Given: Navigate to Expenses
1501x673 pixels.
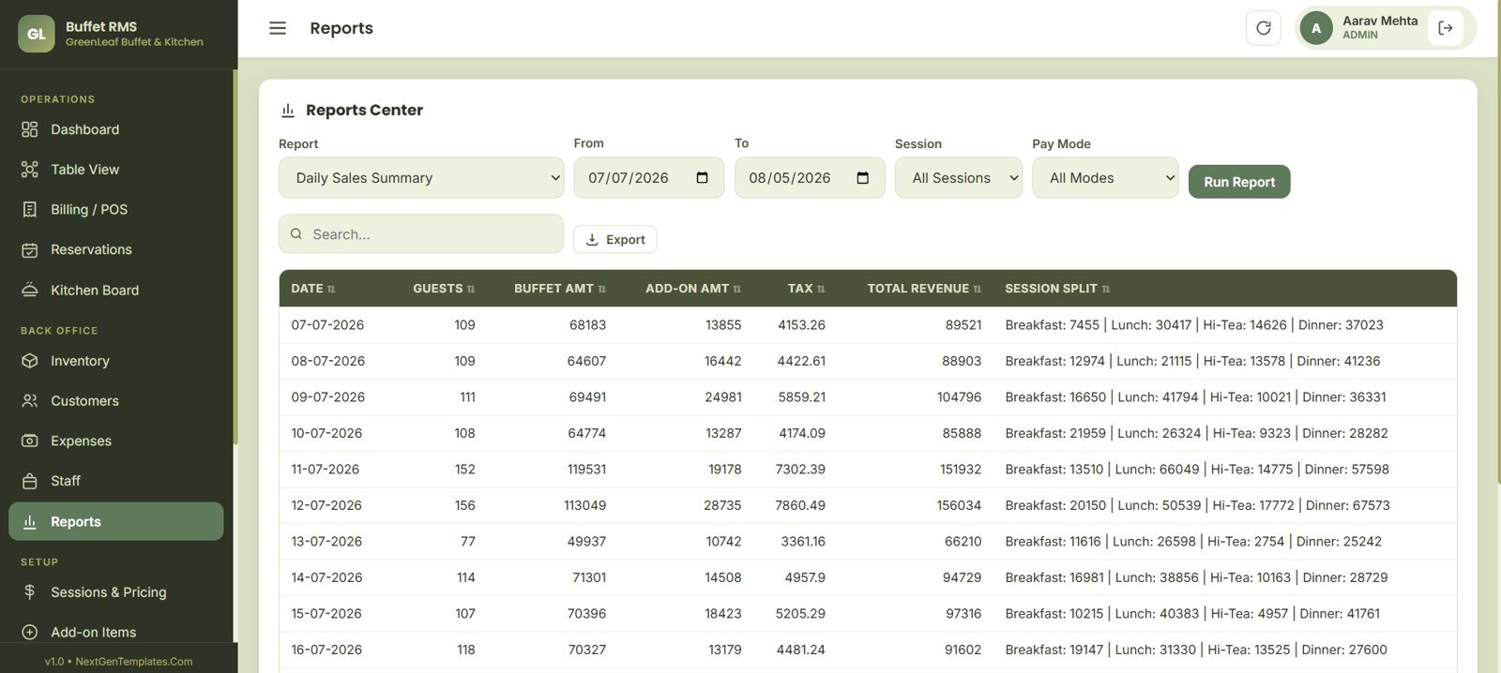Looking at the screenshot, I should click(x=116, y=441).
